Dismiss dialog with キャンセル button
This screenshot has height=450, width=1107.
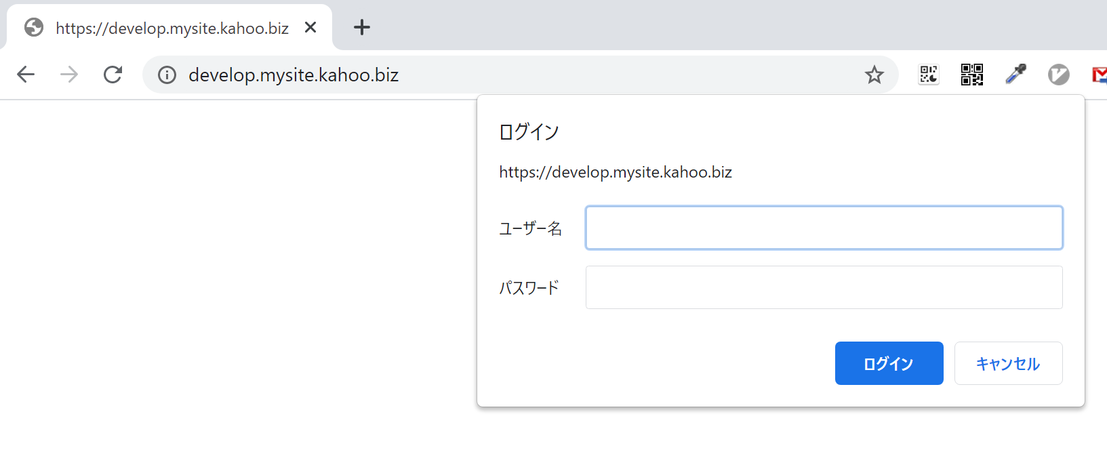click(1009, 363)
